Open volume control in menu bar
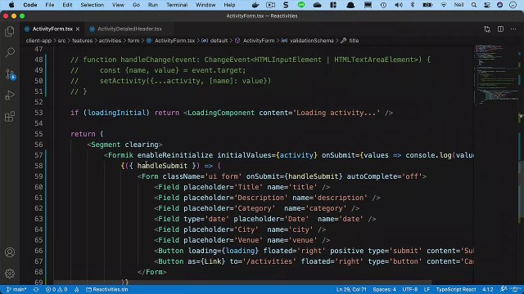This screenshot has width=524, height=294. (399, 5)
